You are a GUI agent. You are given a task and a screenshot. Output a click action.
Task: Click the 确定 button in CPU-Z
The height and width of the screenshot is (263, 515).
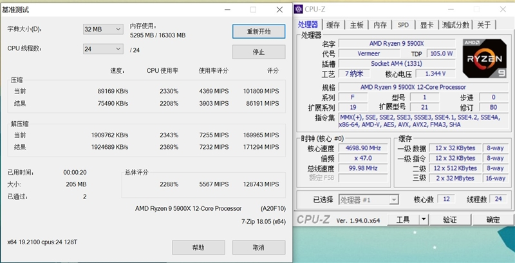(x=492, y=220)
